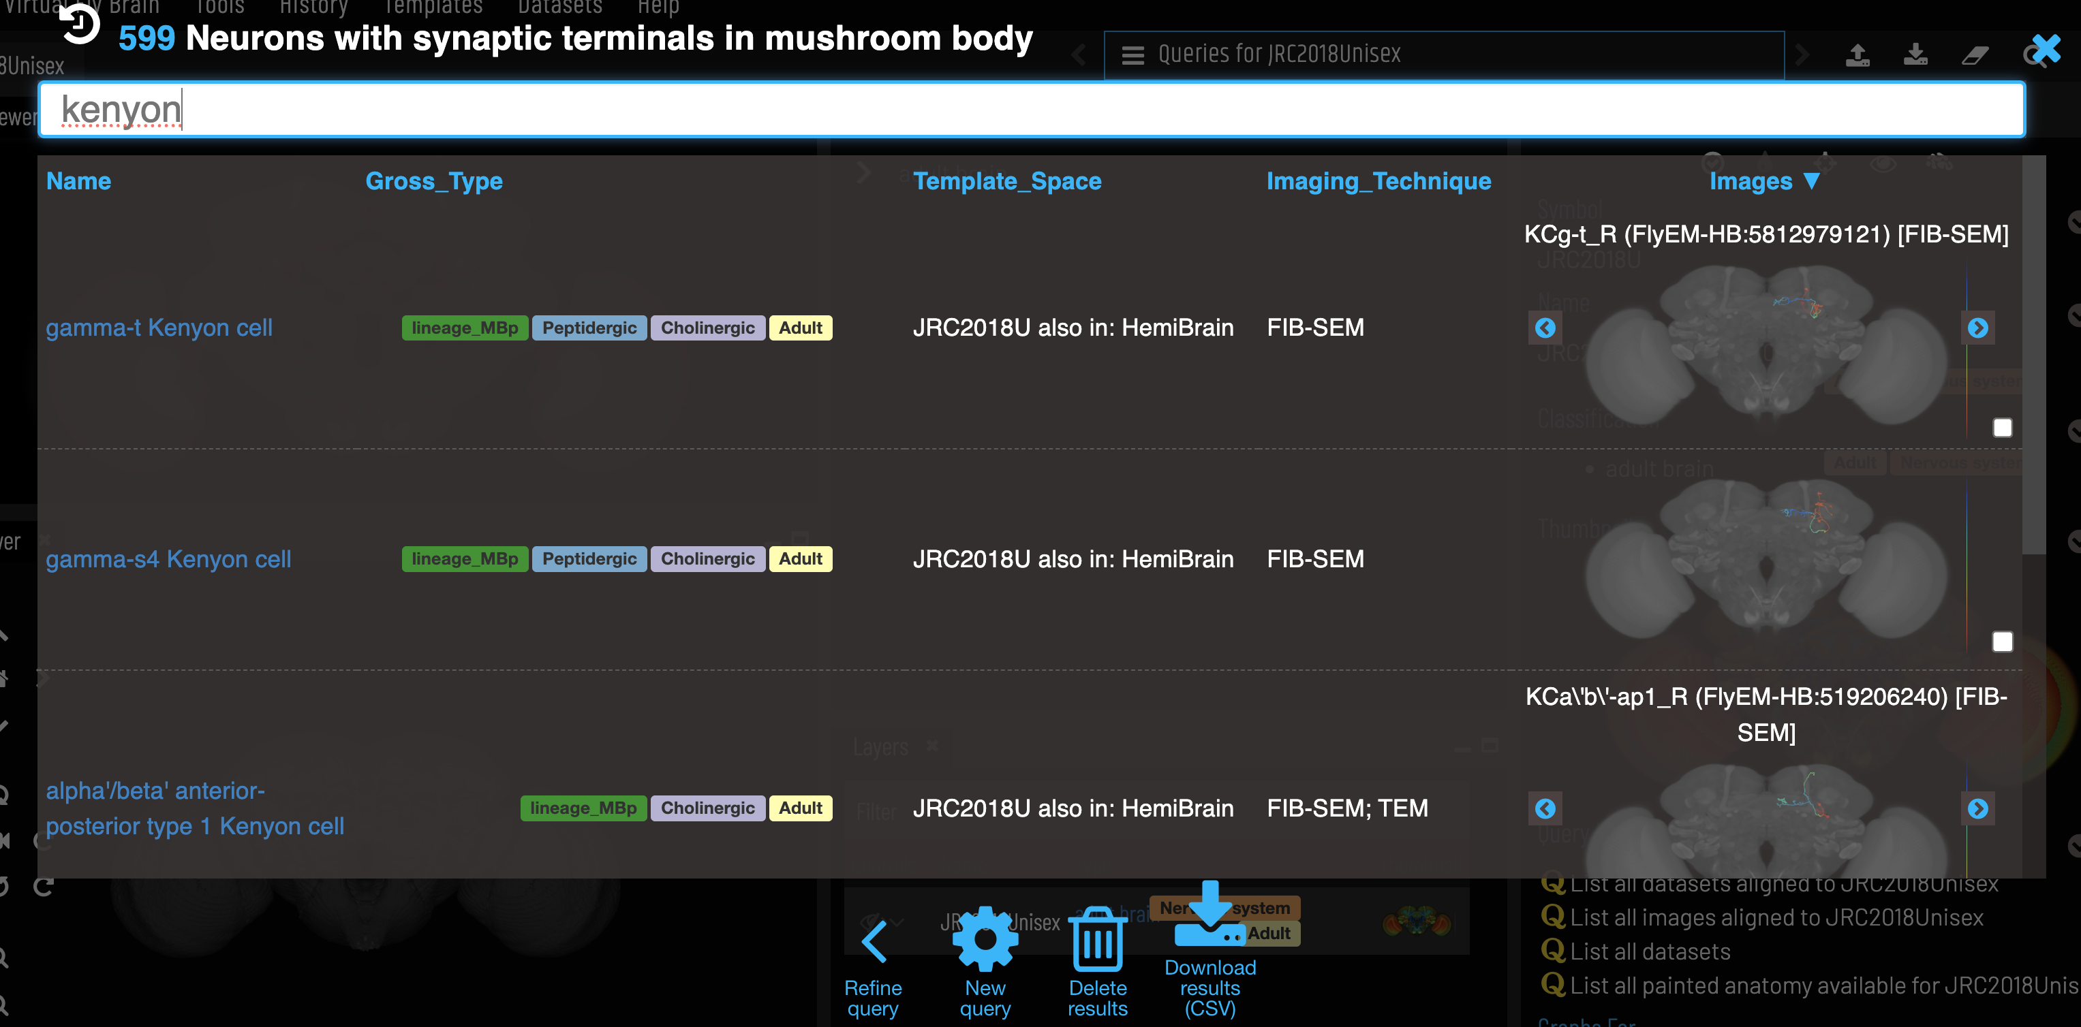Click Download results (CSV) icon
Screen dimensions: 2081x1027
click(x=1209, y=917)
